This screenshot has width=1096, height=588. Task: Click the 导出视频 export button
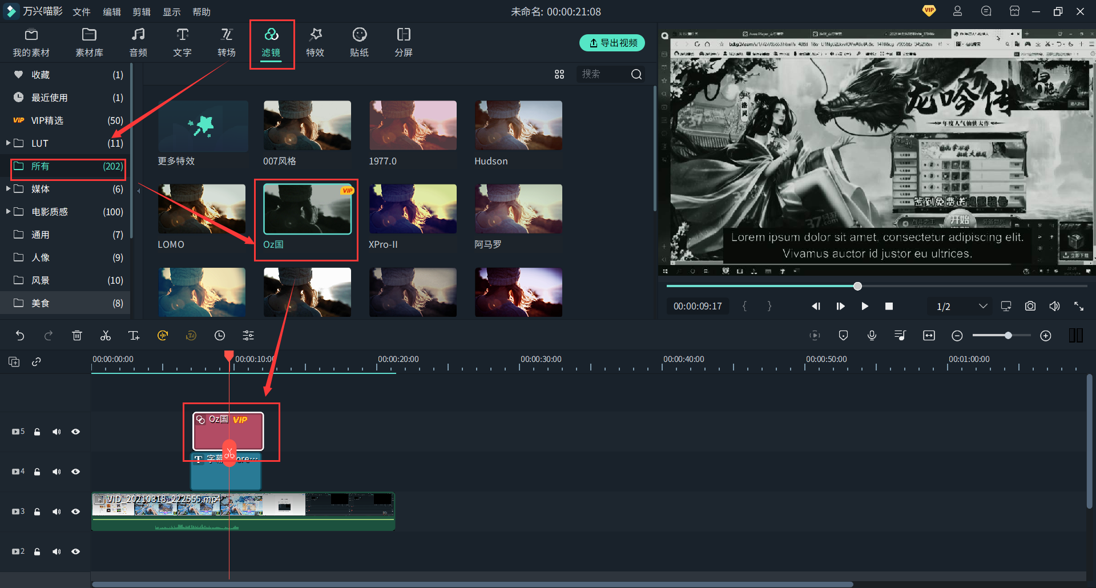(x=612, y=43)
